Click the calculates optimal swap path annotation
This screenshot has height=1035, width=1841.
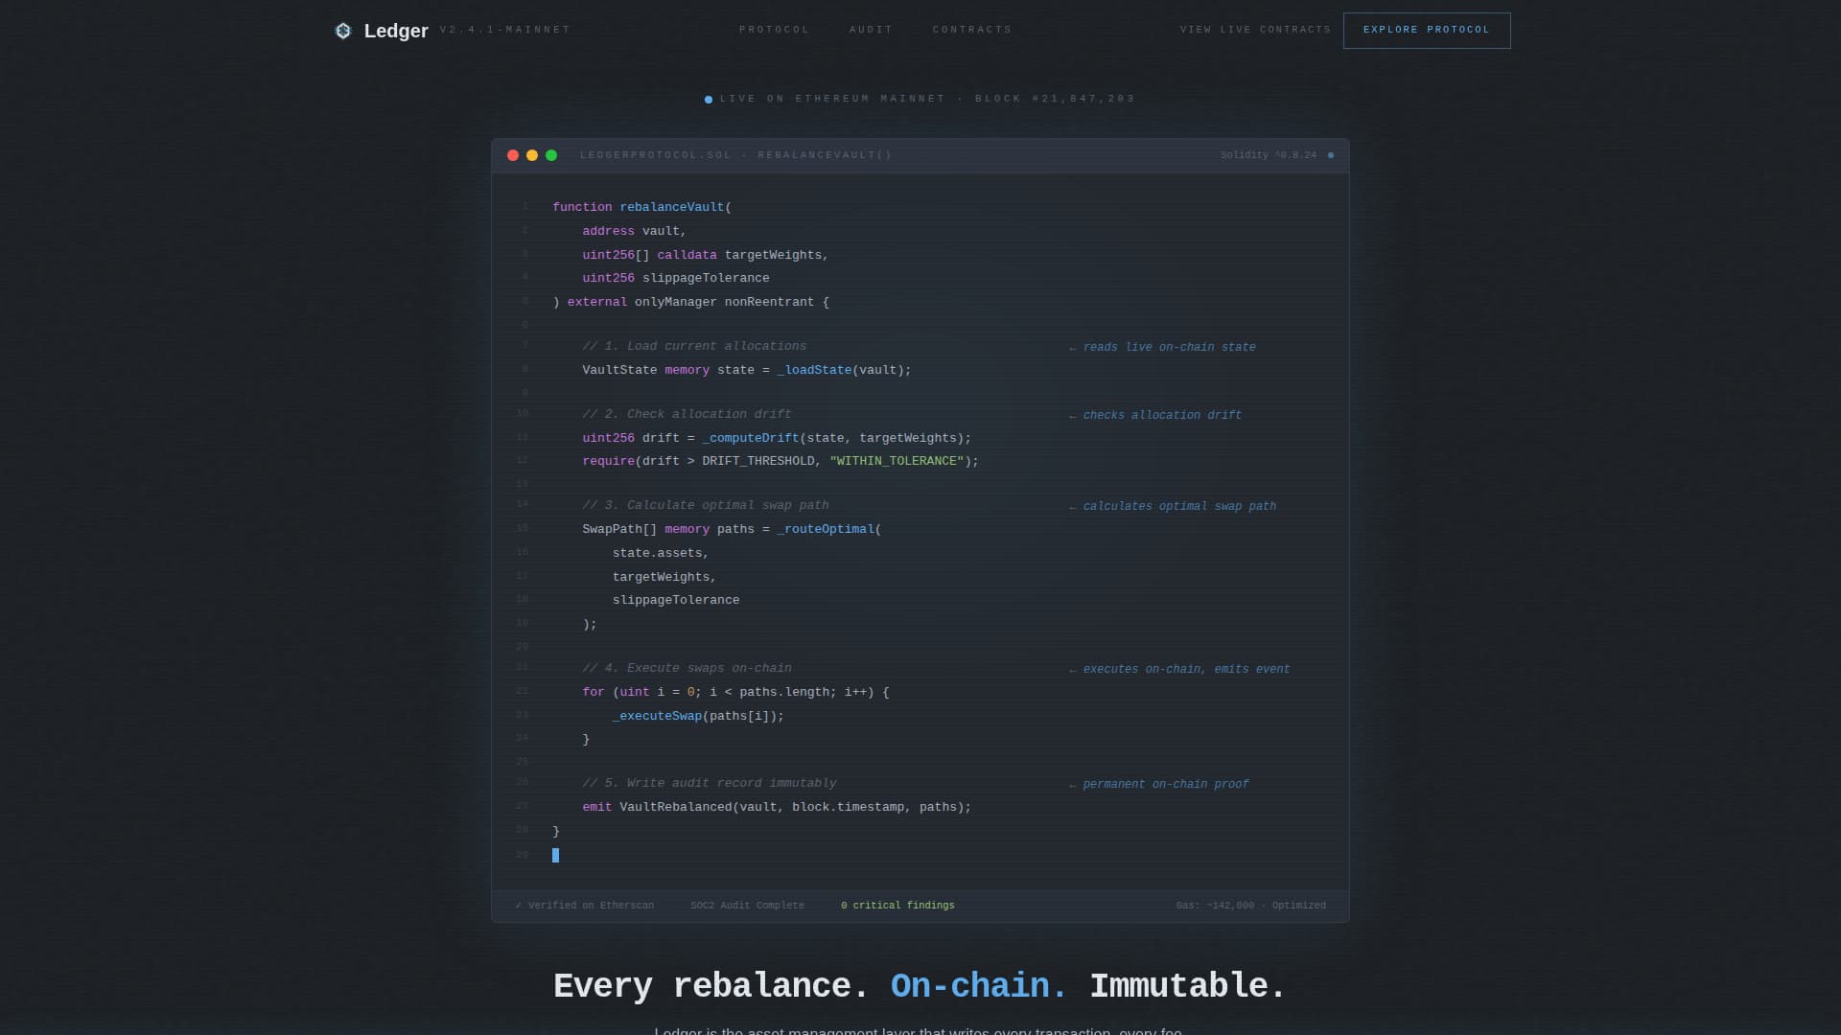1173,506
